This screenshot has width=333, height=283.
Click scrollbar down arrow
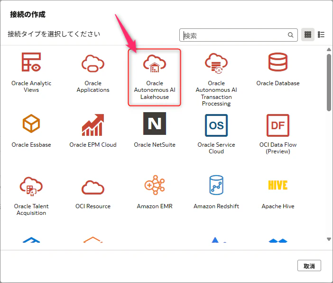pyautogui.click(x=329, y=239)
